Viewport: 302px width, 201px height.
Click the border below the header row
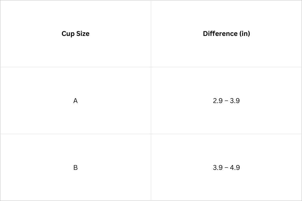pyautogui.click(x=75, y=67)
